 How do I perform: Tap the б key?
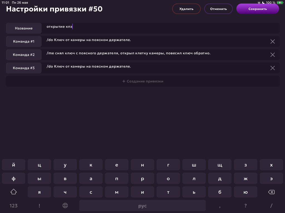coord(220,192)
